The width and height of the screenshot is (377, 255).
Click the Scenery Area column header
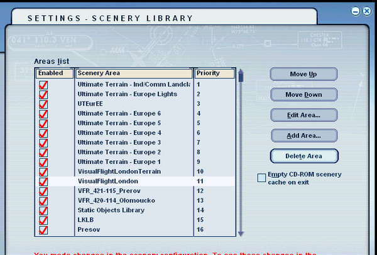(x=134, y=73)
